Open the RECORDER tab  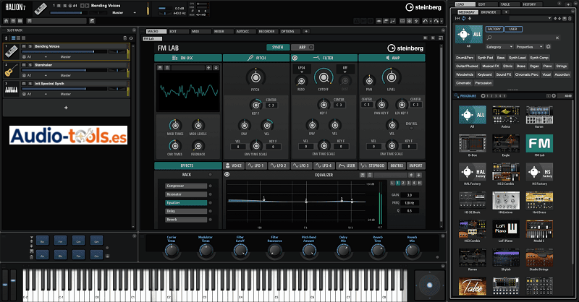(x=266, y=31)
